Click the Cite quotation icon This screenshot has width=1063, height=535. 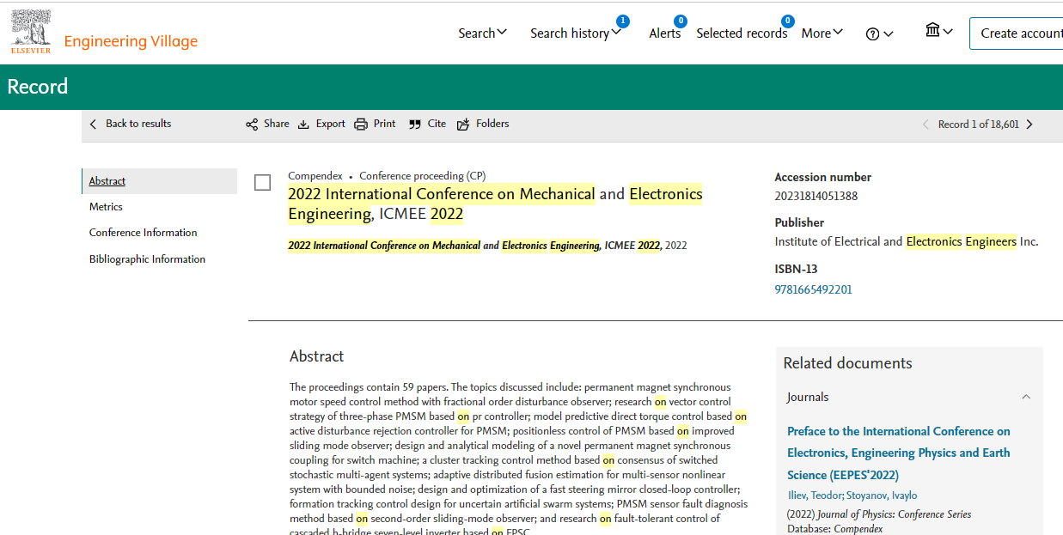pyautogui.click(x=415, y=125)
